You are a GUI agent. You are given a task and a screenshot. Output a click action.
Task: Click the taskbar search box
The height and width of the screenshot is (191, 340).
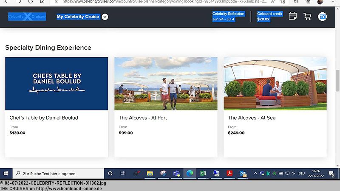point(58,174)
